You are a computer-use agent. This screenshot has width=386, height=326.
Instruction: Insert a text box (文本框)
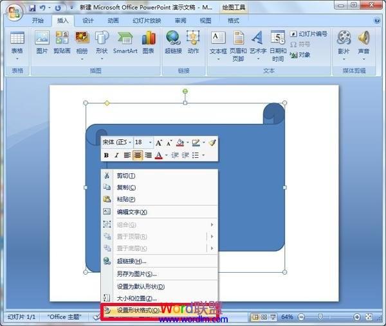218,46
